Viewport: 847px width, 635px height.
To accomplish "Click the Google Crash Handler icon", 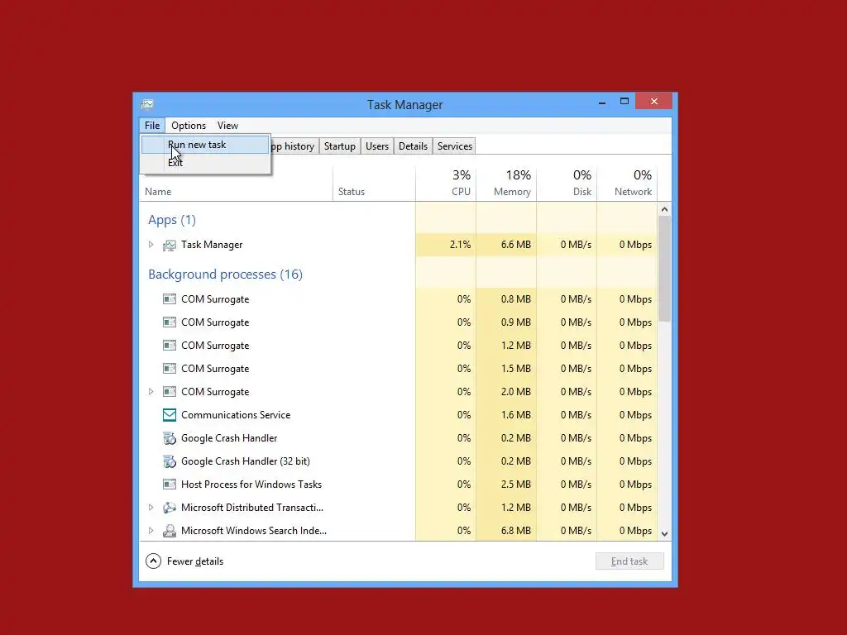I will [x=169, y=438].
